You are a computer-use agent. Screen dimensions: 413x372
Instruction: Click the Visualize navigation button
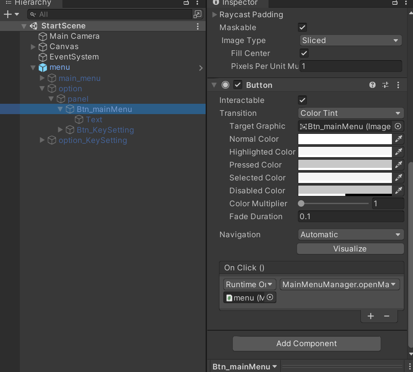pos(350,248)
